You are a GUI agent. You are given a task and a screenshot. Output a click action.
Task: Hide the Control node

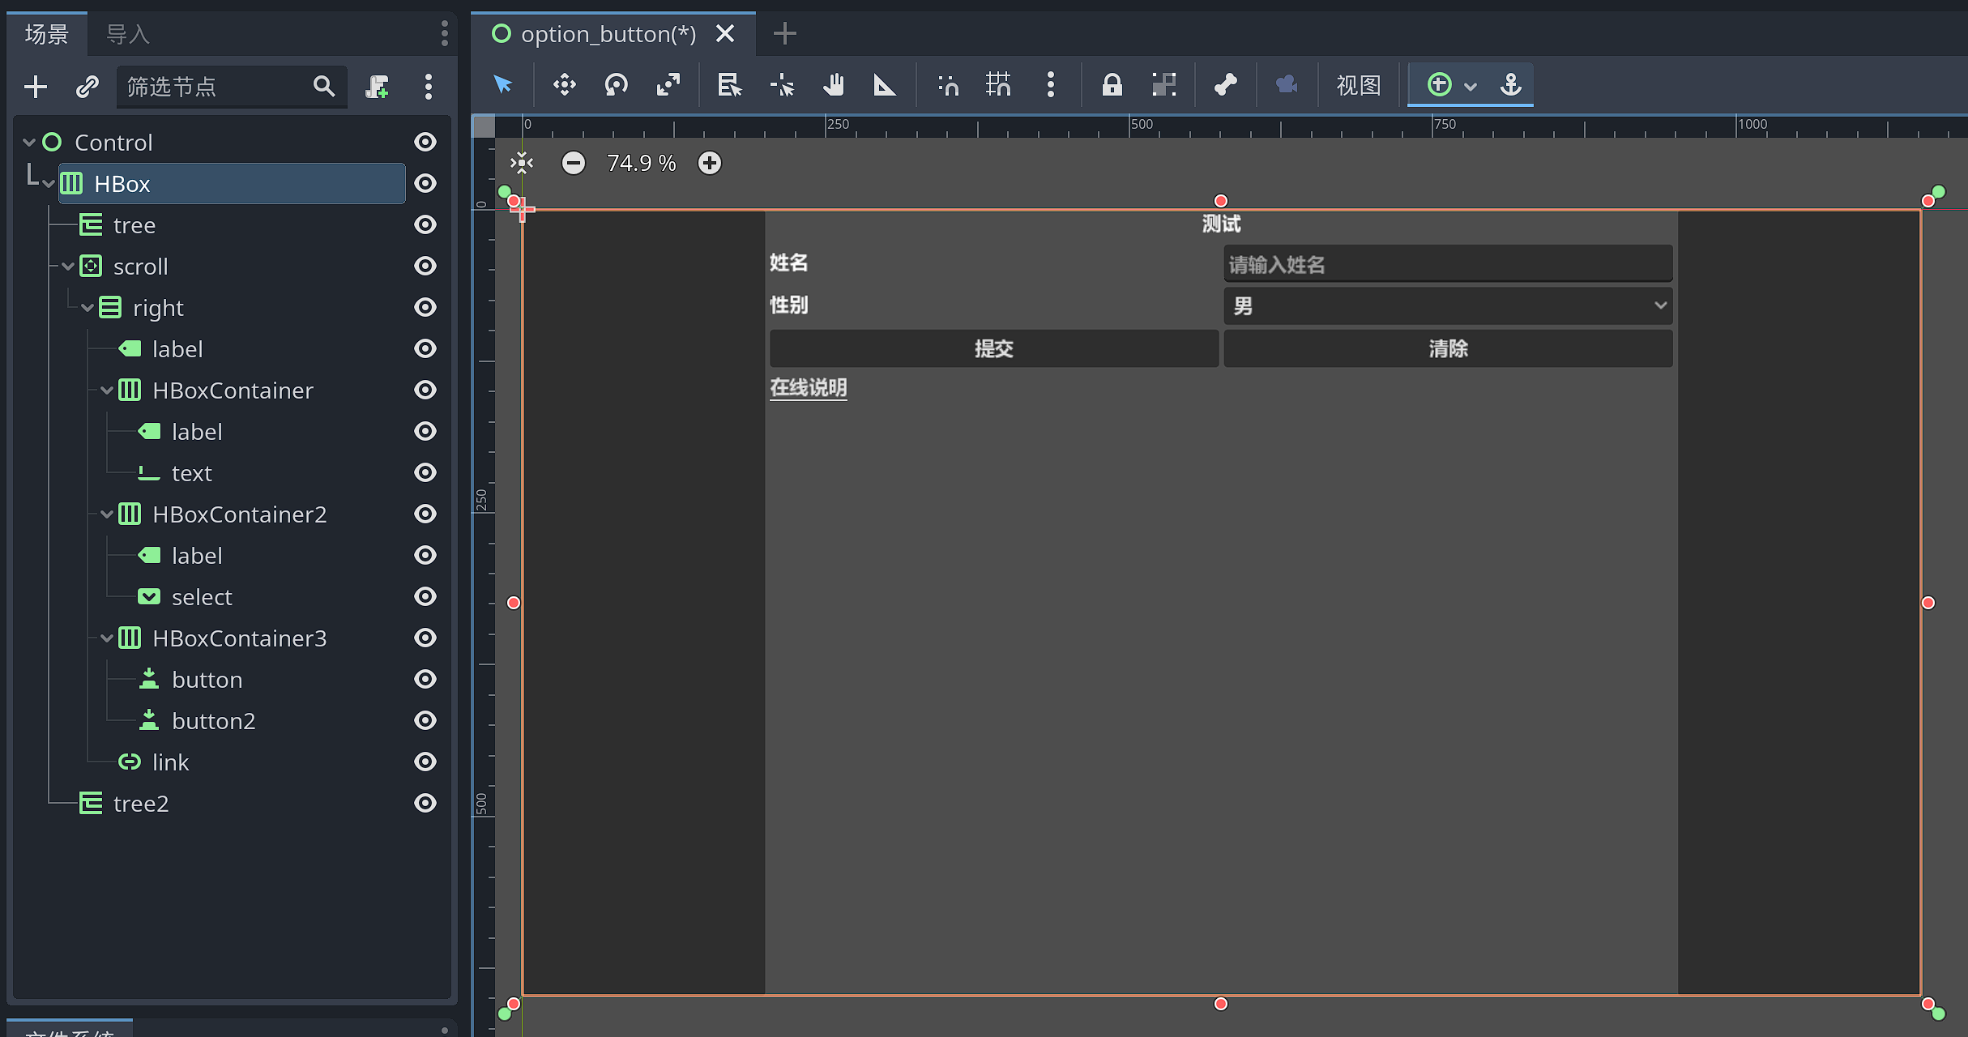point(425,143)
